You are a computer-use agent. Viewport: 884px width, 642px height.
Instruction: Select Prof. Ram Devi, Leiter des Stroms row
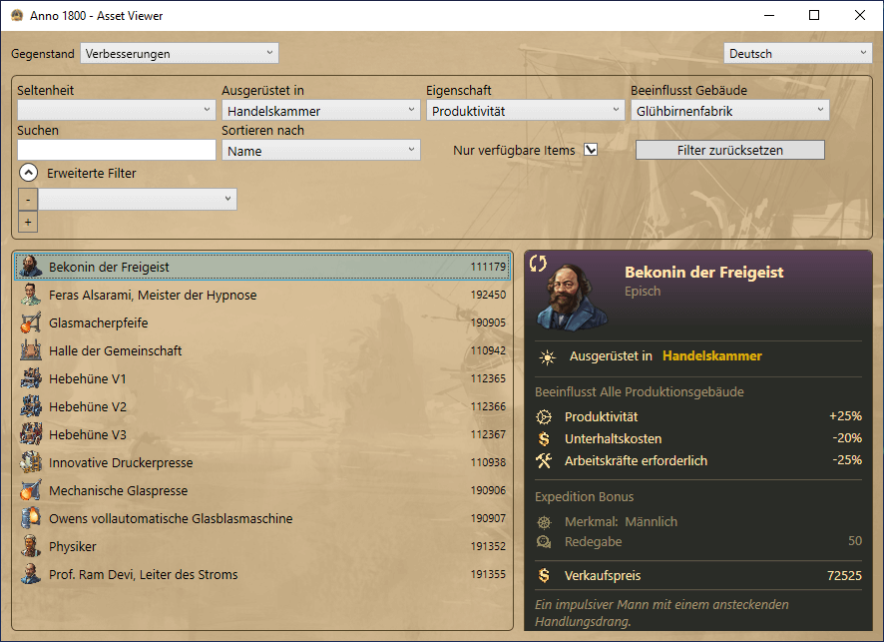(262, 574)
